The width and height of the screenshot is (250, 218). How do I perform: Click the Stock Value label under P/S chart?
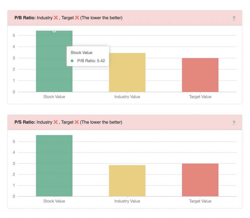click(54, 201)
